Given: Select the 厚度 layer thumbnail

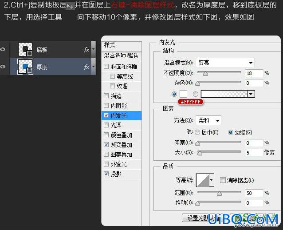Looking at the screenshot, I should [x=25, y=67].
